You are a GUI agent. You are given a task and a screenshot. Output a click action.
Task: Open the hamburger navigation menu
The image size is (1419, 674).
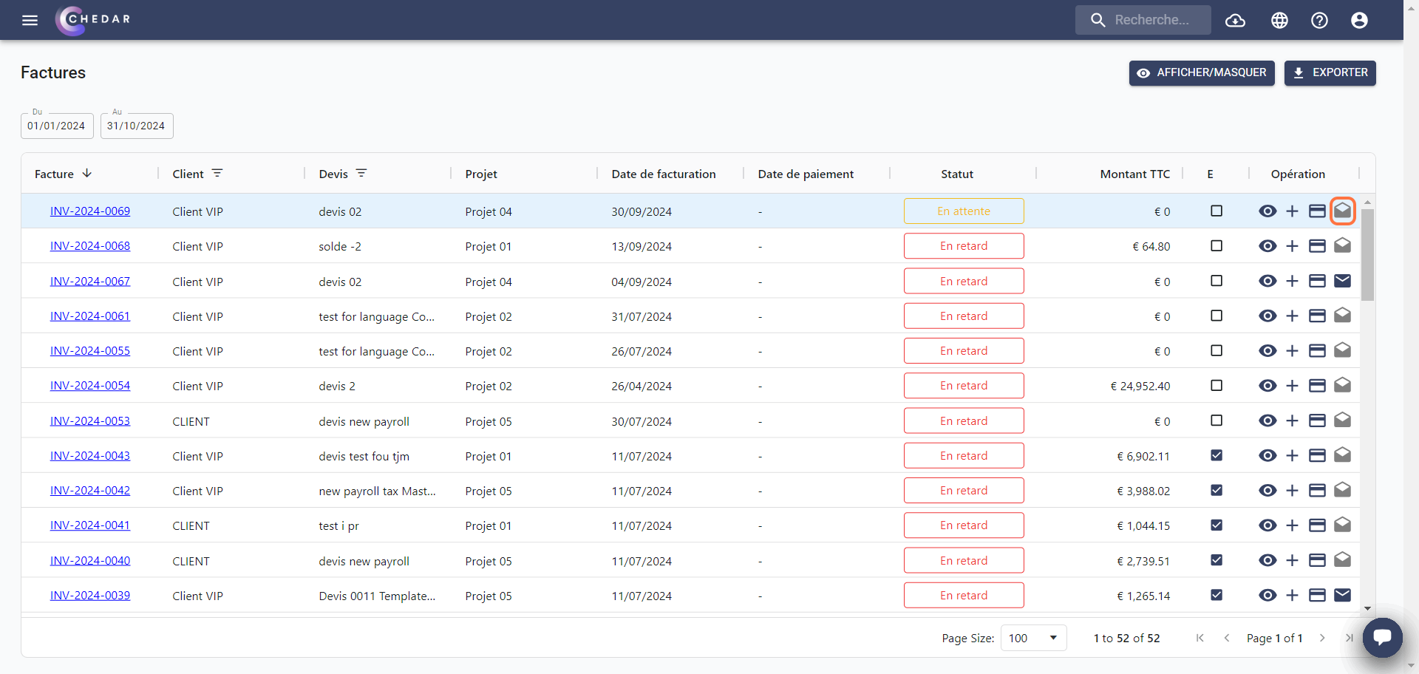point(30,20)
